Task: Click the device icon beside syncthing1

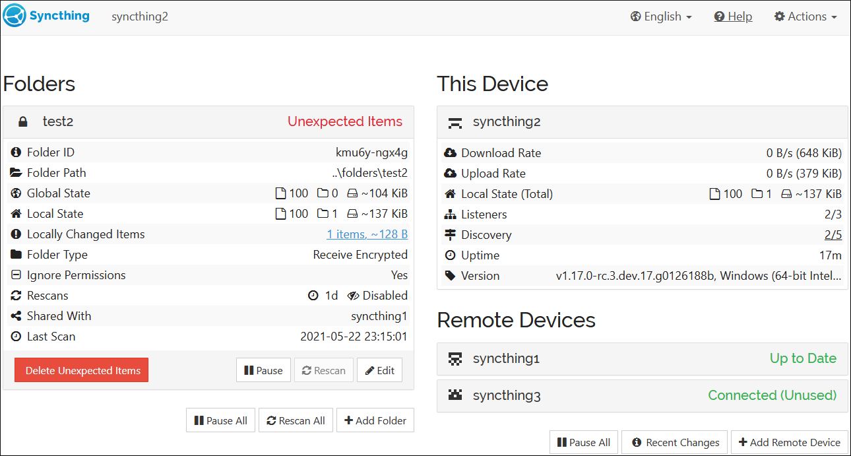Action: coord(455,359)
